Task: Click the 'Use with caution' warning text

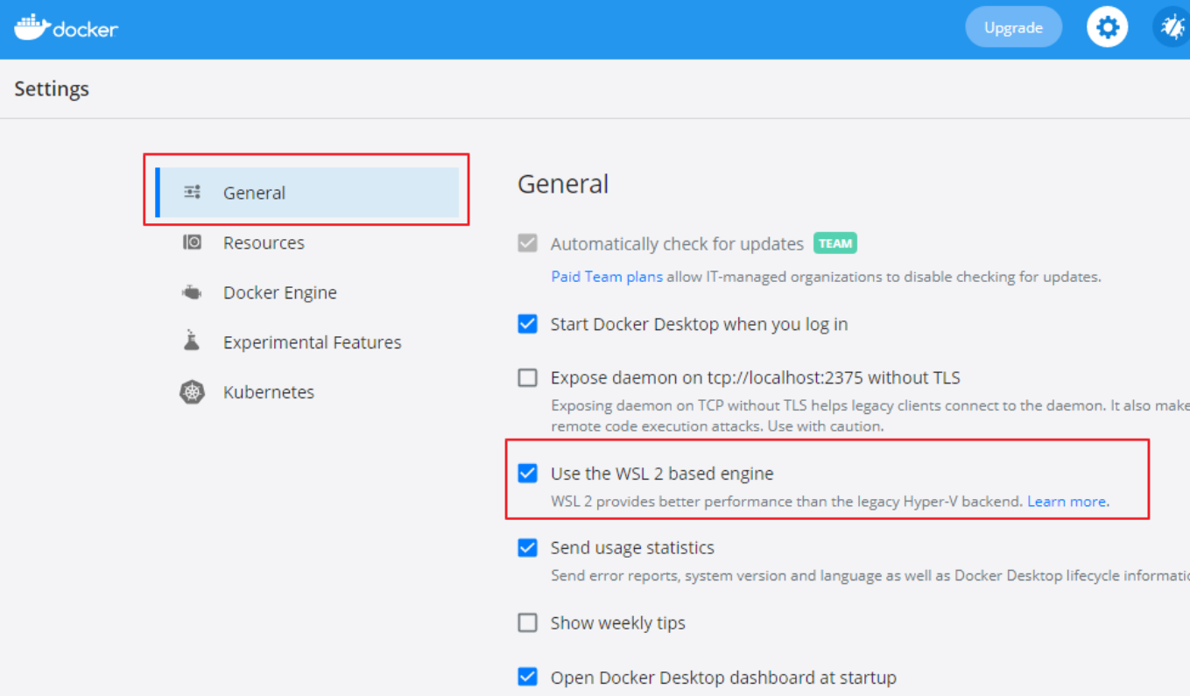Action: click(x=826, y=426)
